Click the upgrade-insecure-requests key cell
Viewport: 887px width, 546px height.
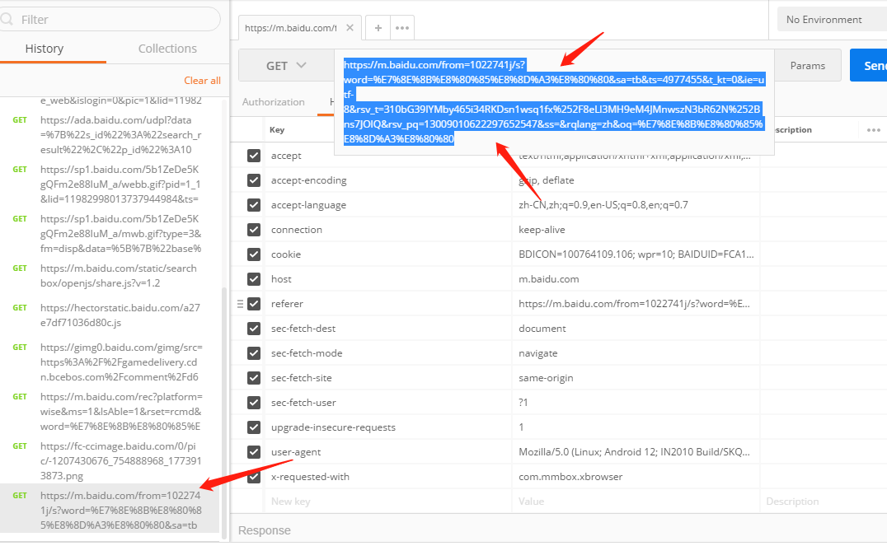[388, 427]
